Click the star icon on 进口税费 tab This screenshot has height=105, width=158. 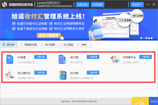[x=42, y=45]
